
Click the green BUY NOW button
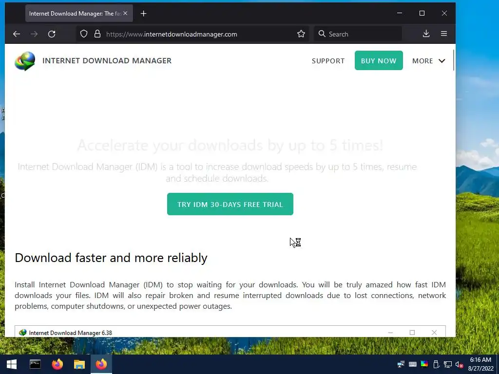[379, 60]
